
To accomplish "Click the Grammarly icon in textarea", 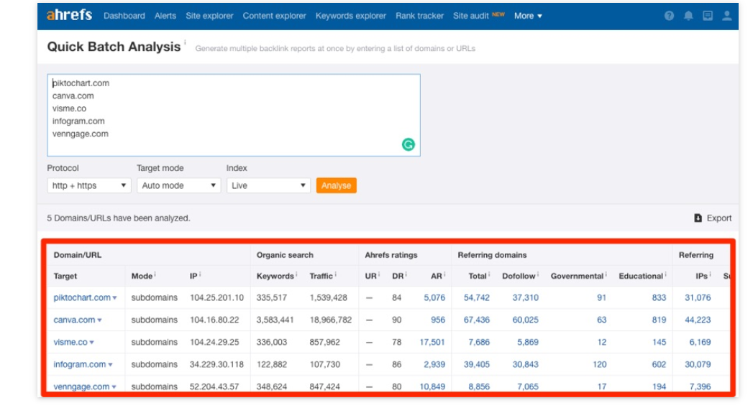I will pyautogui.click(x=409, y=144).
